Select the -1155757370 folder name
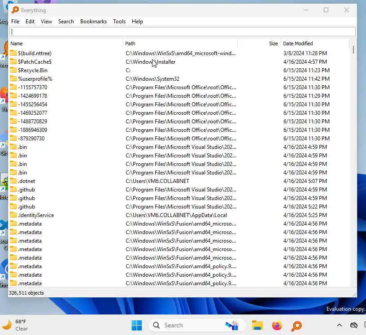The width and height of the screenshot is (366, 335). pos(32,87)
